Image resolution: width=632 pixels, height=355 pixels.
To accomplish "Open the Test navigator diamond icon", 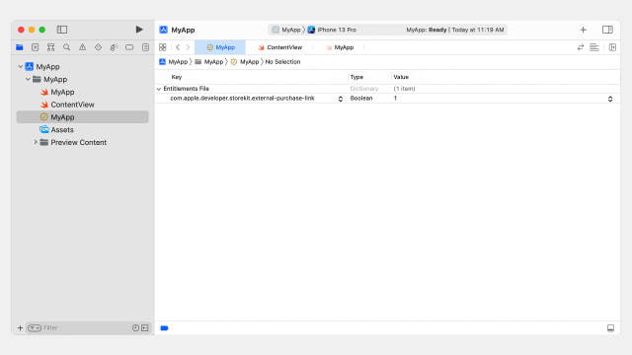I will tap(98, 47).
